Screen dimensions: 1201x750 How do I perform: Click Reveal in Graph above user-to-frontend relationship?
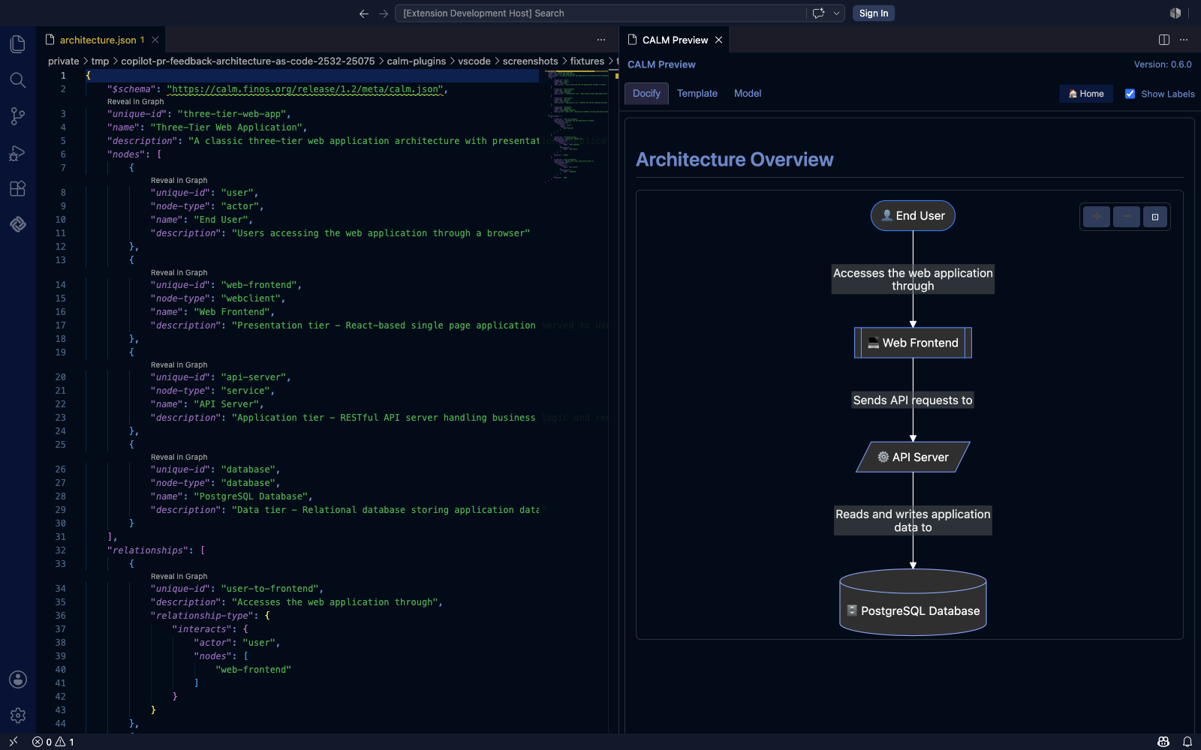pyautogui.click(x=179, y=576)
